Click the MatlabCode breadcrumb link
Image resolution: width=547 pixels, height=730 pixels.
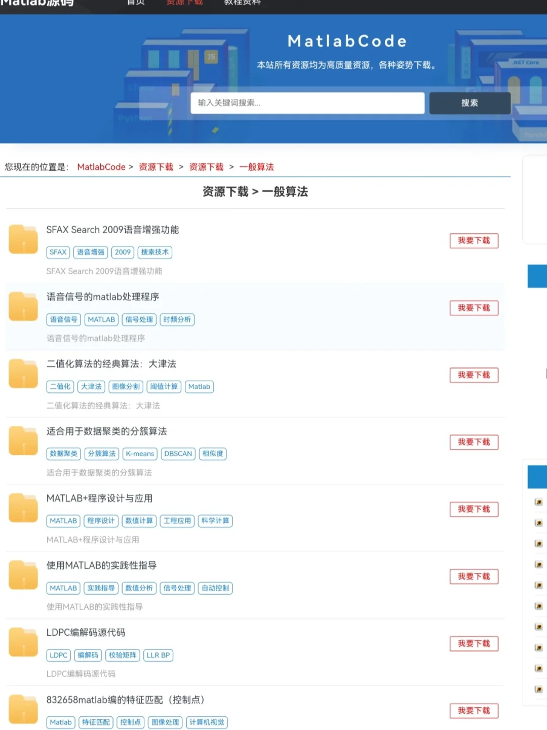pos(101,167)
